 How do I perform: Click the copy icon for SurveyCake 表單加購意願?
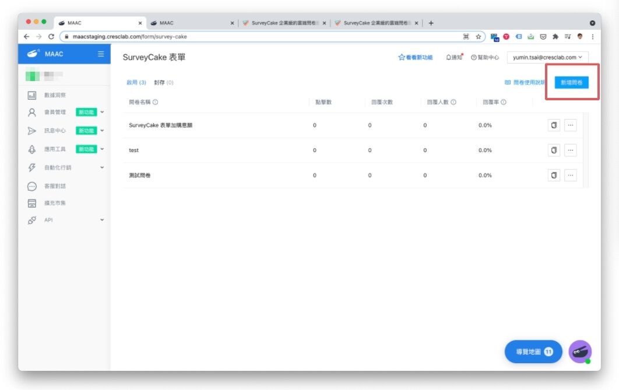(554, 125)
